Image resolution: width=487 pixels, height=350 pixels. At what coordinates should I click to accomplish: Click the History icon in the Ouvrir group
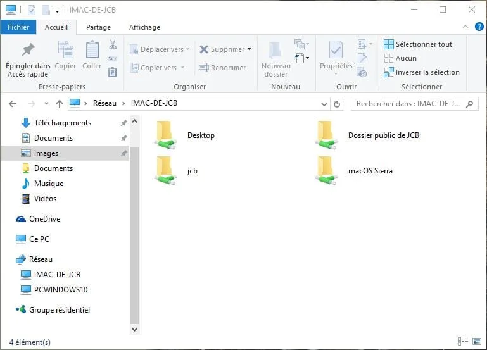pyautogui.click(x=362, y=73)
